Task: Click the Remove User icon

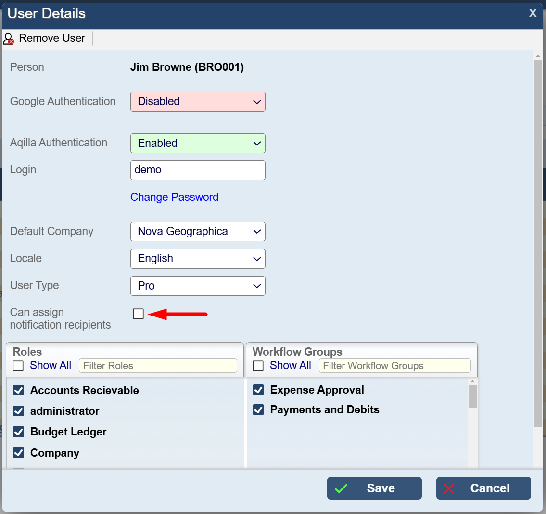Action: point(9,39)
